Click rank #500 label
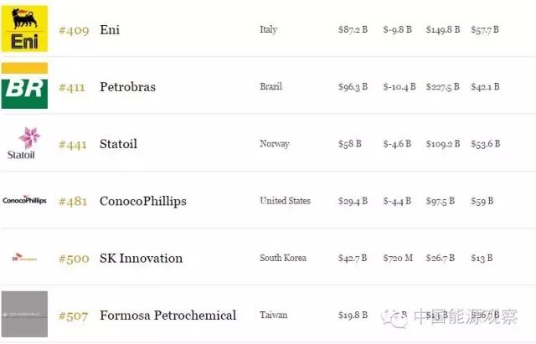536x344 pixels. [x=74, y=259]
